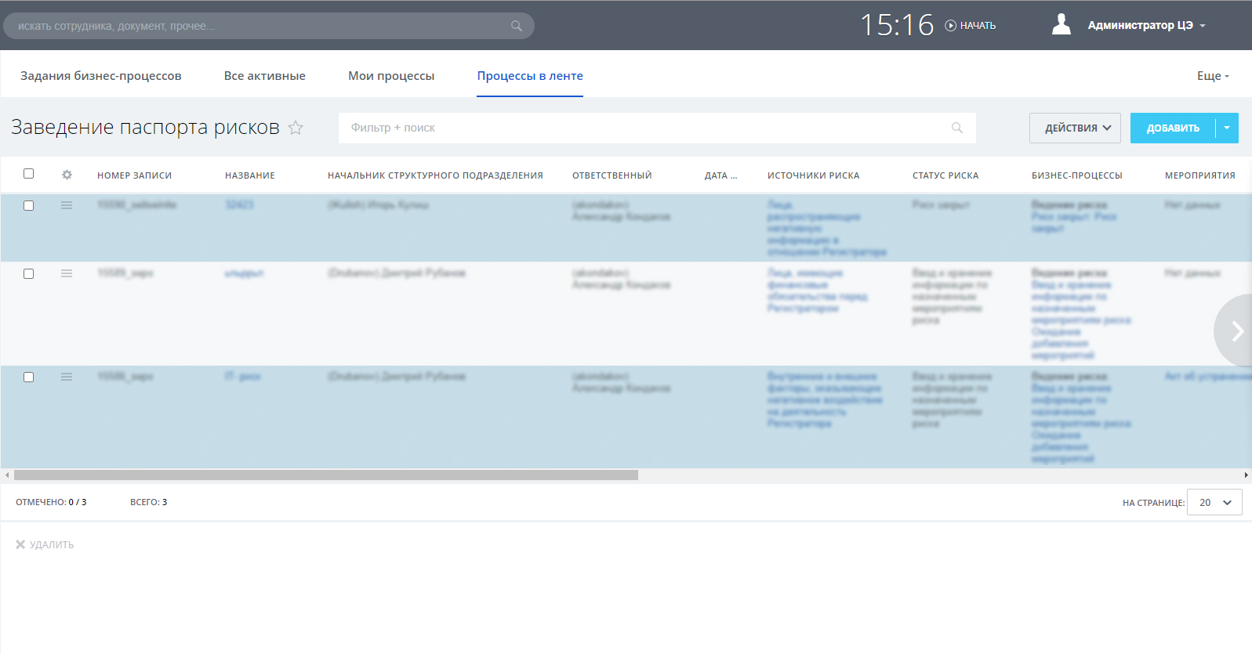Open the arrow dropdown beside ДОБАВИТЬ

coord(1227,128)
